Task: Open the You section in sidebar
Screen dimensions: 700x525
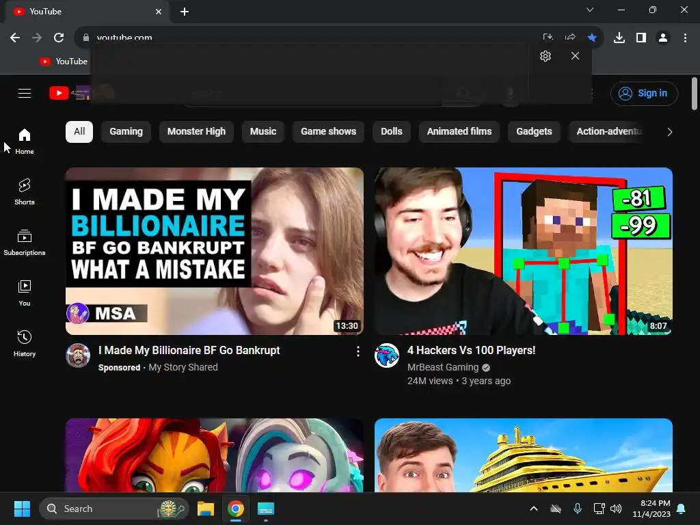Action: point(25,293)
